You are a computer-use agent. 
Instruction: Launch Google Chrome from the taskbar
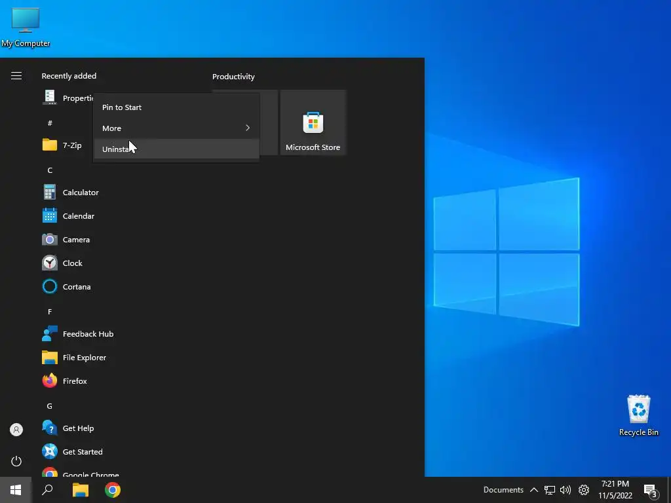coord(113,490)
